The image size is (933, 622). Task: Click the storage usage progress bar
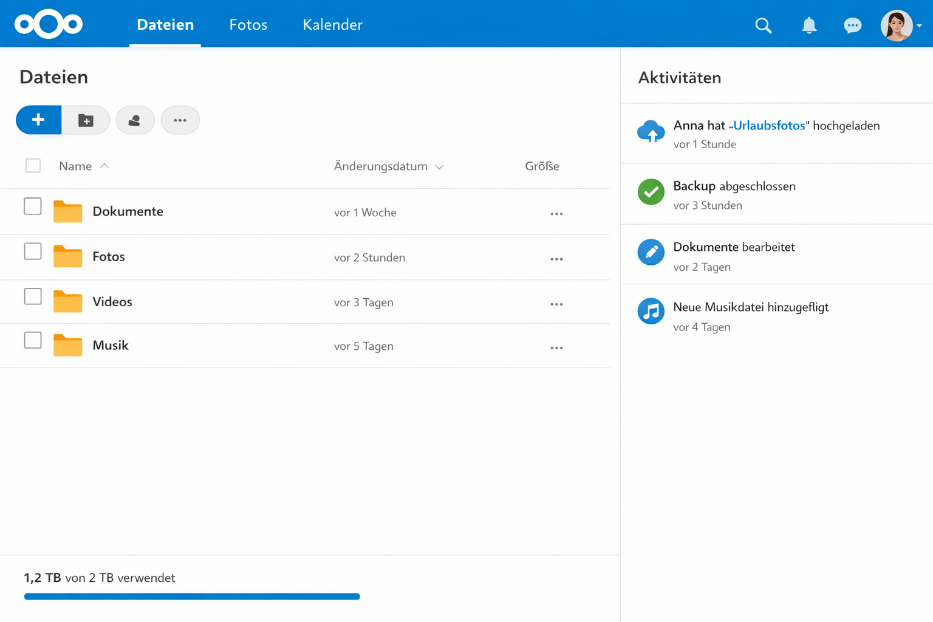[x=192, y=596]
